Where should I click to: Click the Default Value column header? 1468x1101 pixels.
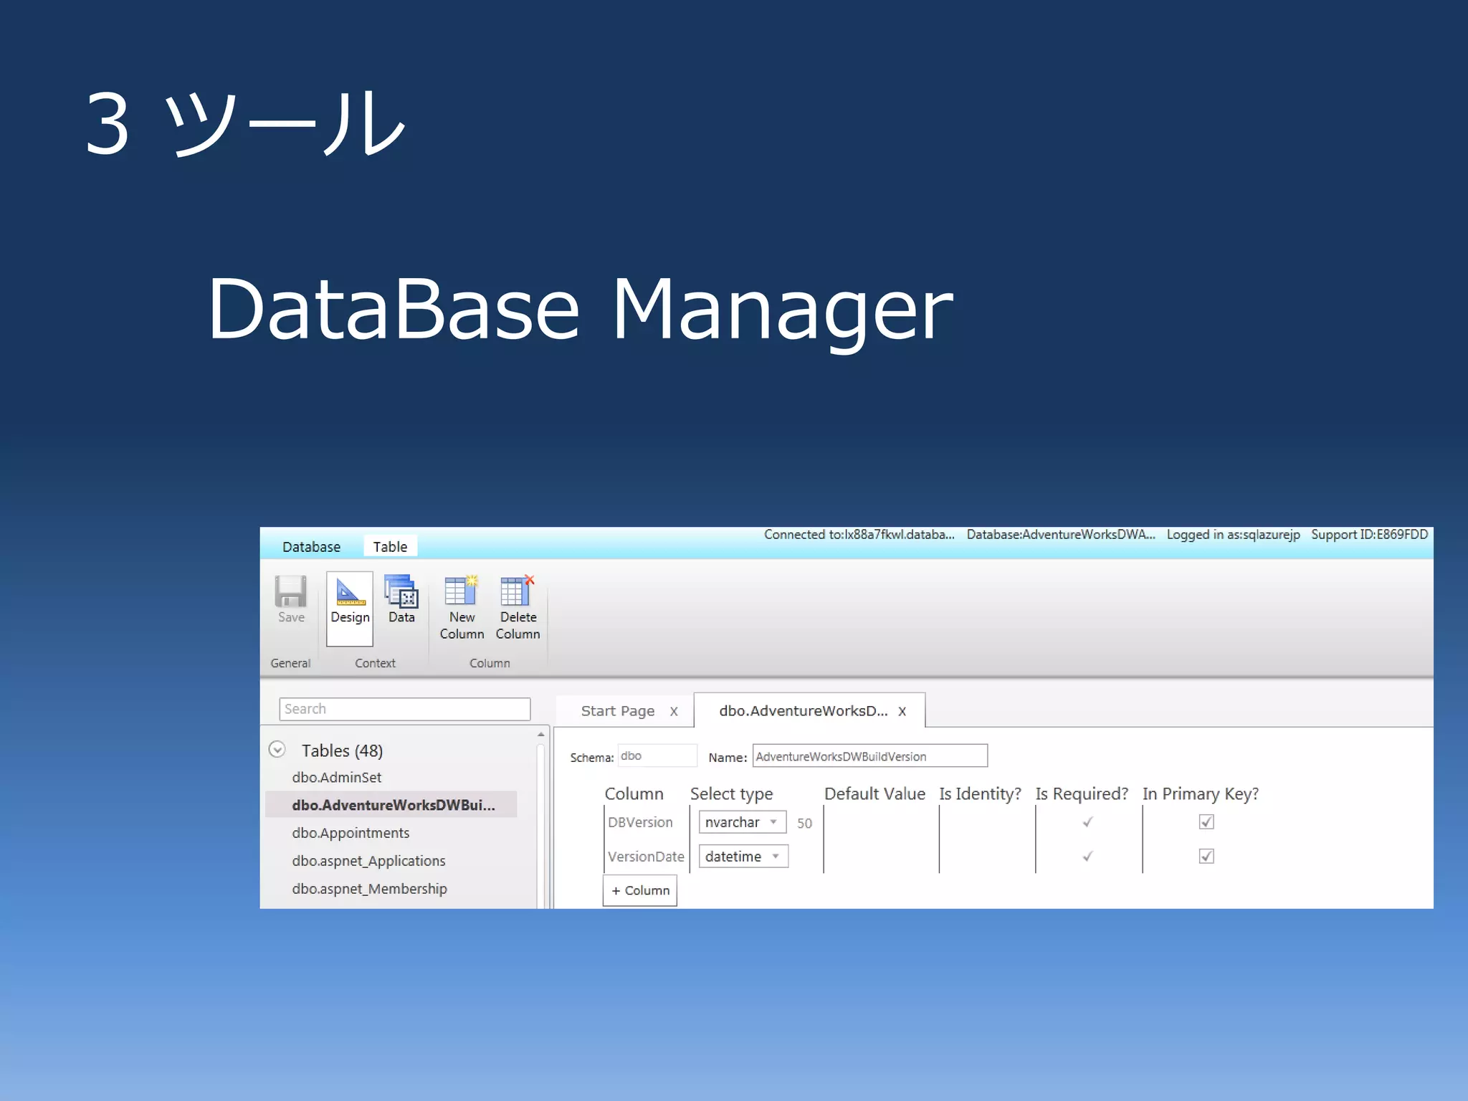[x=874, y=794]
